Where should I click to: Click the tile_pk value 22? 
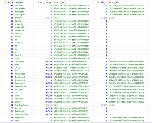tap(12, 5)
